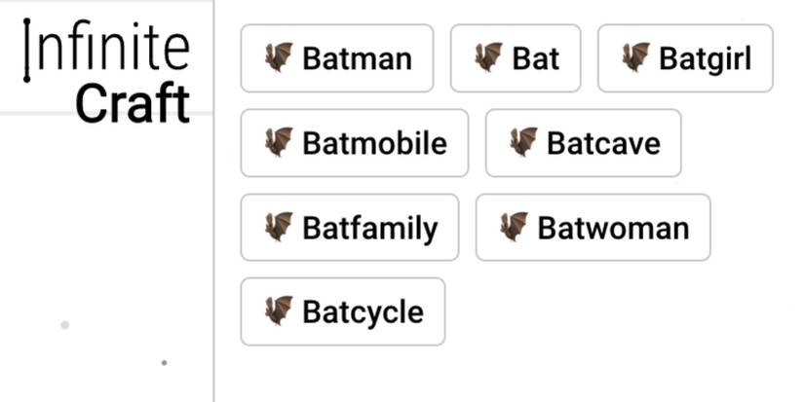Screen dimensions: 804x402
Task: Select the bat emoji on Batwoman
Action: pyautogui.click(x=514, y=227)
